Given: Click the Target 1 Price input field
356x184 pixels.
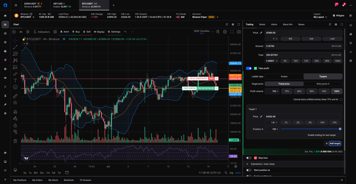Looking at the screenshot, I should [302, 117].
